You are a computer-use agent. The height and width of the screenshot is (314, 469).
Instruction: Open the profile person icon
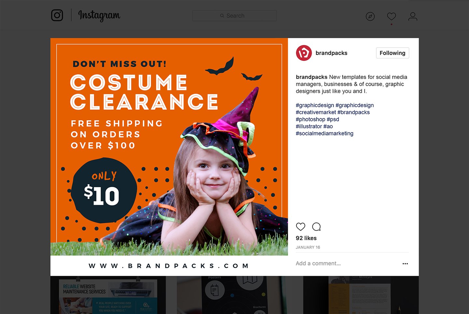point(413,16)
